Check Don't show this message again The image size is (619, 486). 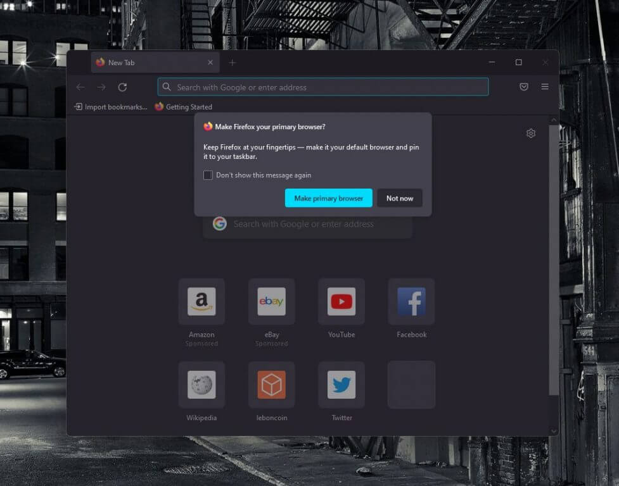click(208, 175)
